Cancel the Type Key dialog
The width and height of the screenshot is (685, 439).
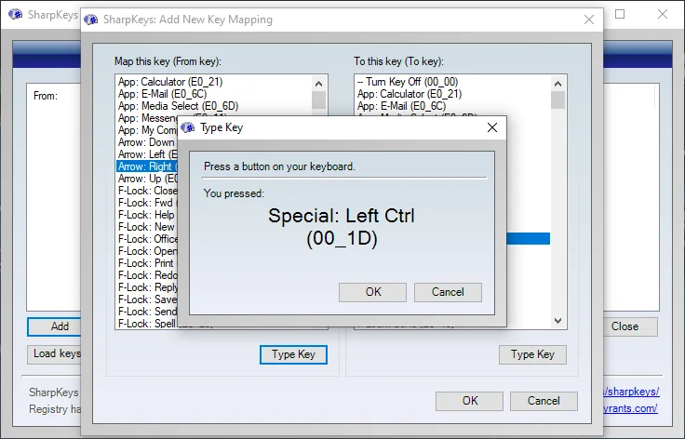pyautogui.click(x=448, y=292)
